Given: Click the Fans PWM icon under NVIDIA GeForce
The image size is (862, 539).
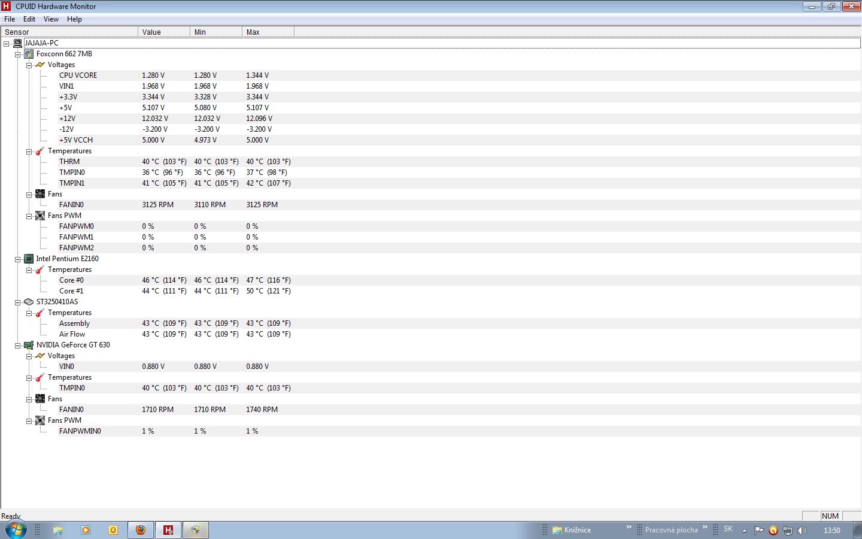Looking at the screenshot, I should coord(40,420).
